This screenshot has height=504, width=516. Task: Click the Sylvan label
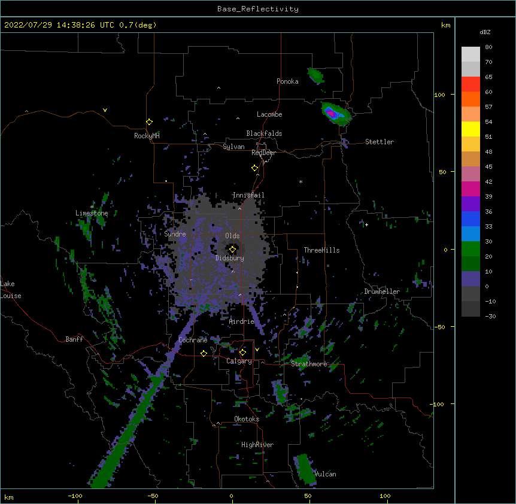233,147
